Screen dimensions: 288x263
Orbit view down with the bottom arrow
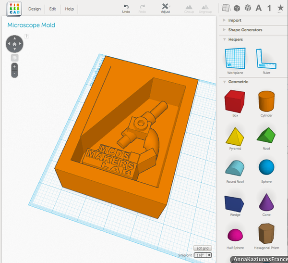pyautogui.click(x=14, y=50)
